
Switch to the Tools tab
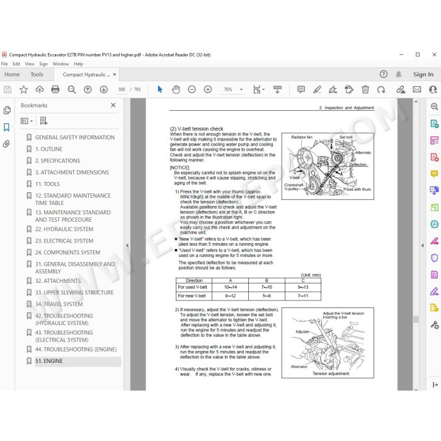[x=37, y=74]
